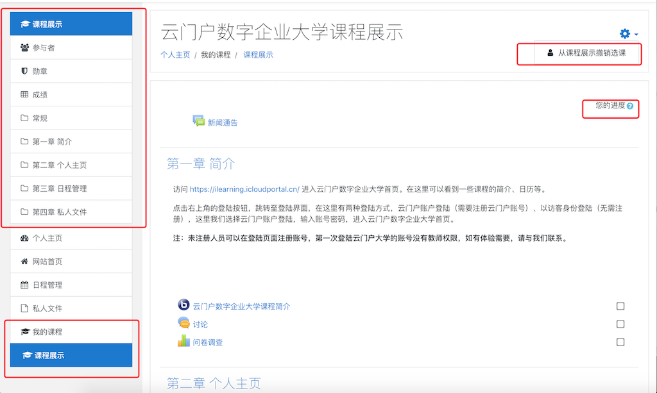
Task: Open 私人文件 in the sidebar
Action: [x=71, y=308]
